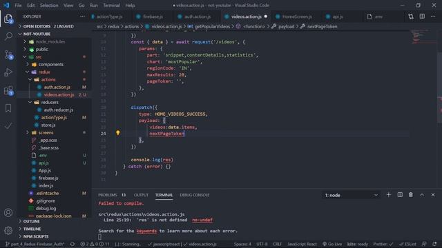This screenshot has height=248, width=442.
Task: Split the terminal panel
Action: pyautogui.click(x=400, y=194)
